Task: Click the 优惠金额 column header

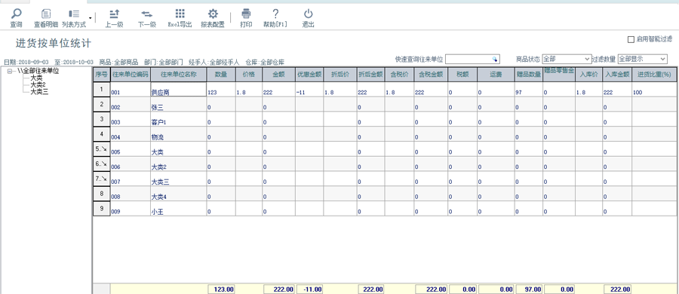Action: (309, 74)
